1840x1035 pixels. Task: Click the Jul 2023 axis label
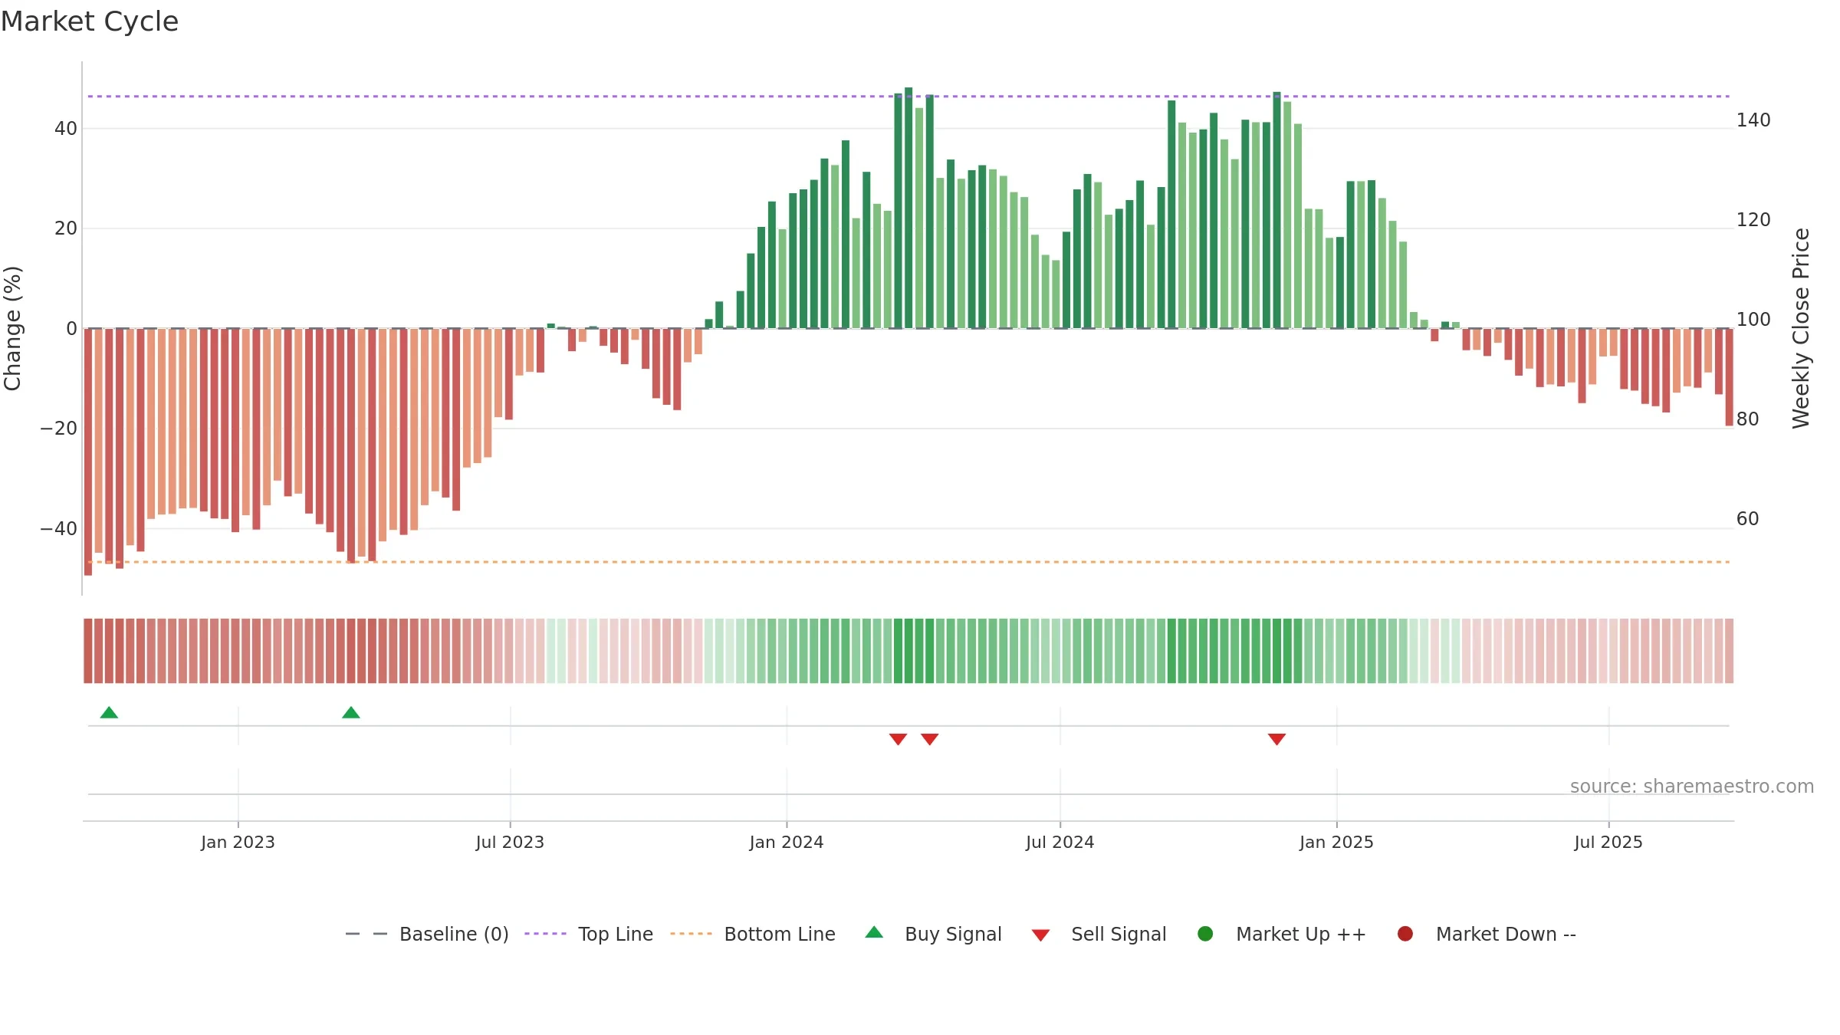[x=510, y=843]
